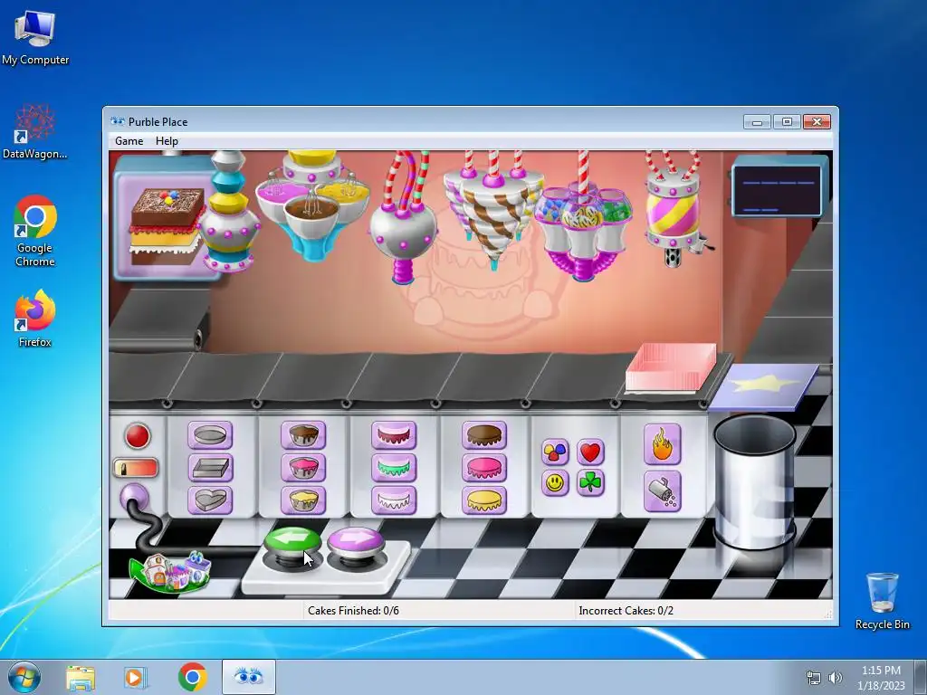Screen dimensions: 927x695
Task: Activate the flame torch button
Action: coord(662,444)
